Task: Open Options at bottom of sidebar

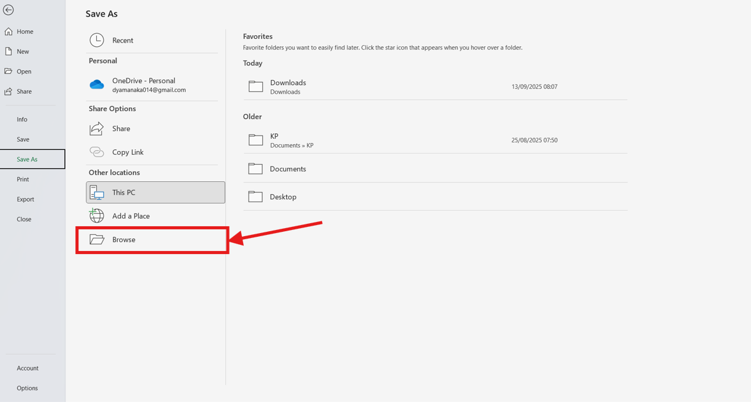Action: pos(27,388)
